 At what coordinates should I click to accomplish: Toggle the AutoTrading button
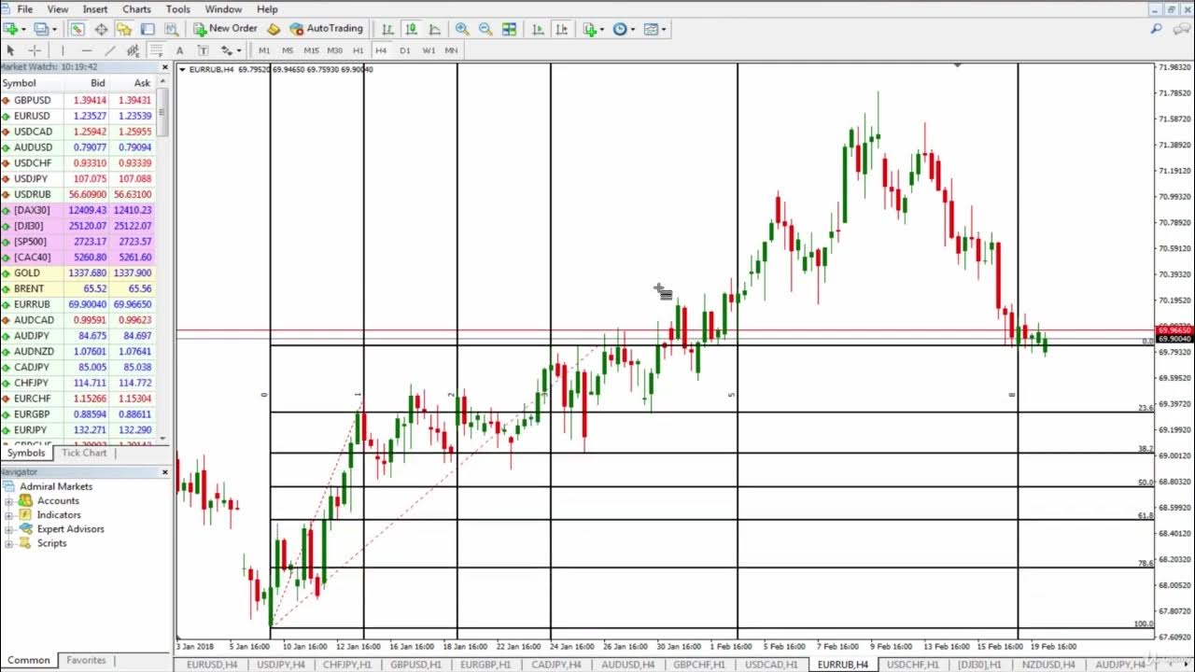coord(327,29)
